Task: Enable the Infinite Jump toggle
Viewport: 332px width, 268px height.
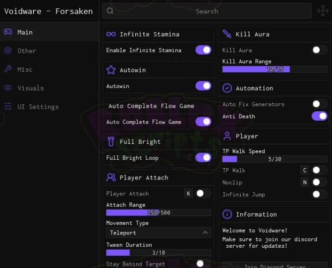Action: pos(320,194)
